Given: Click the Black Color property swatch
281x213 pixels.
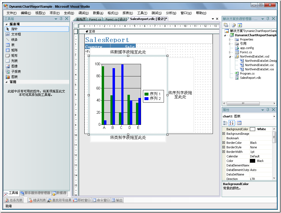Looking at the screenshot, I should point(253,161).
